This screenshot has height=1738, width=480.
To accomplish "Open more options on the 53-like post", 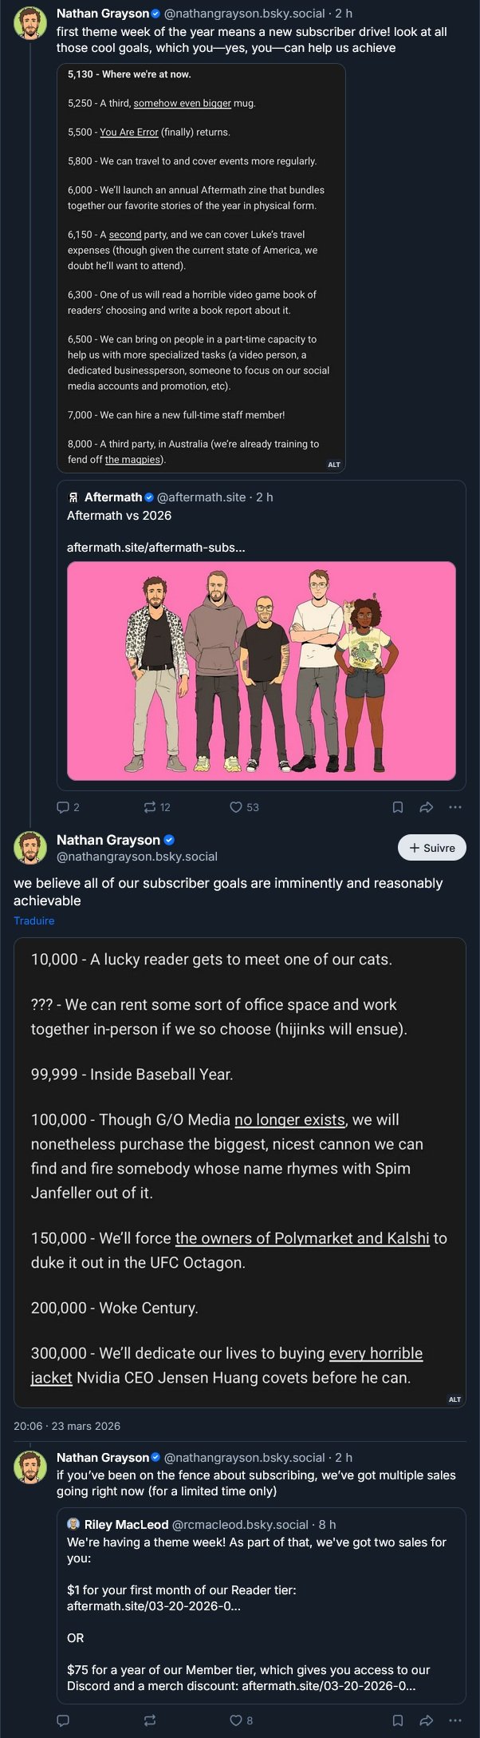I will pos(455,807).
